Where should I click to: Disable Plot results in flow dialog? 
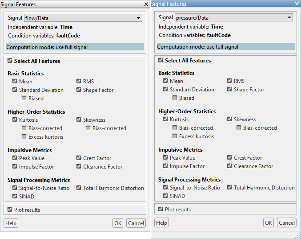10,210
